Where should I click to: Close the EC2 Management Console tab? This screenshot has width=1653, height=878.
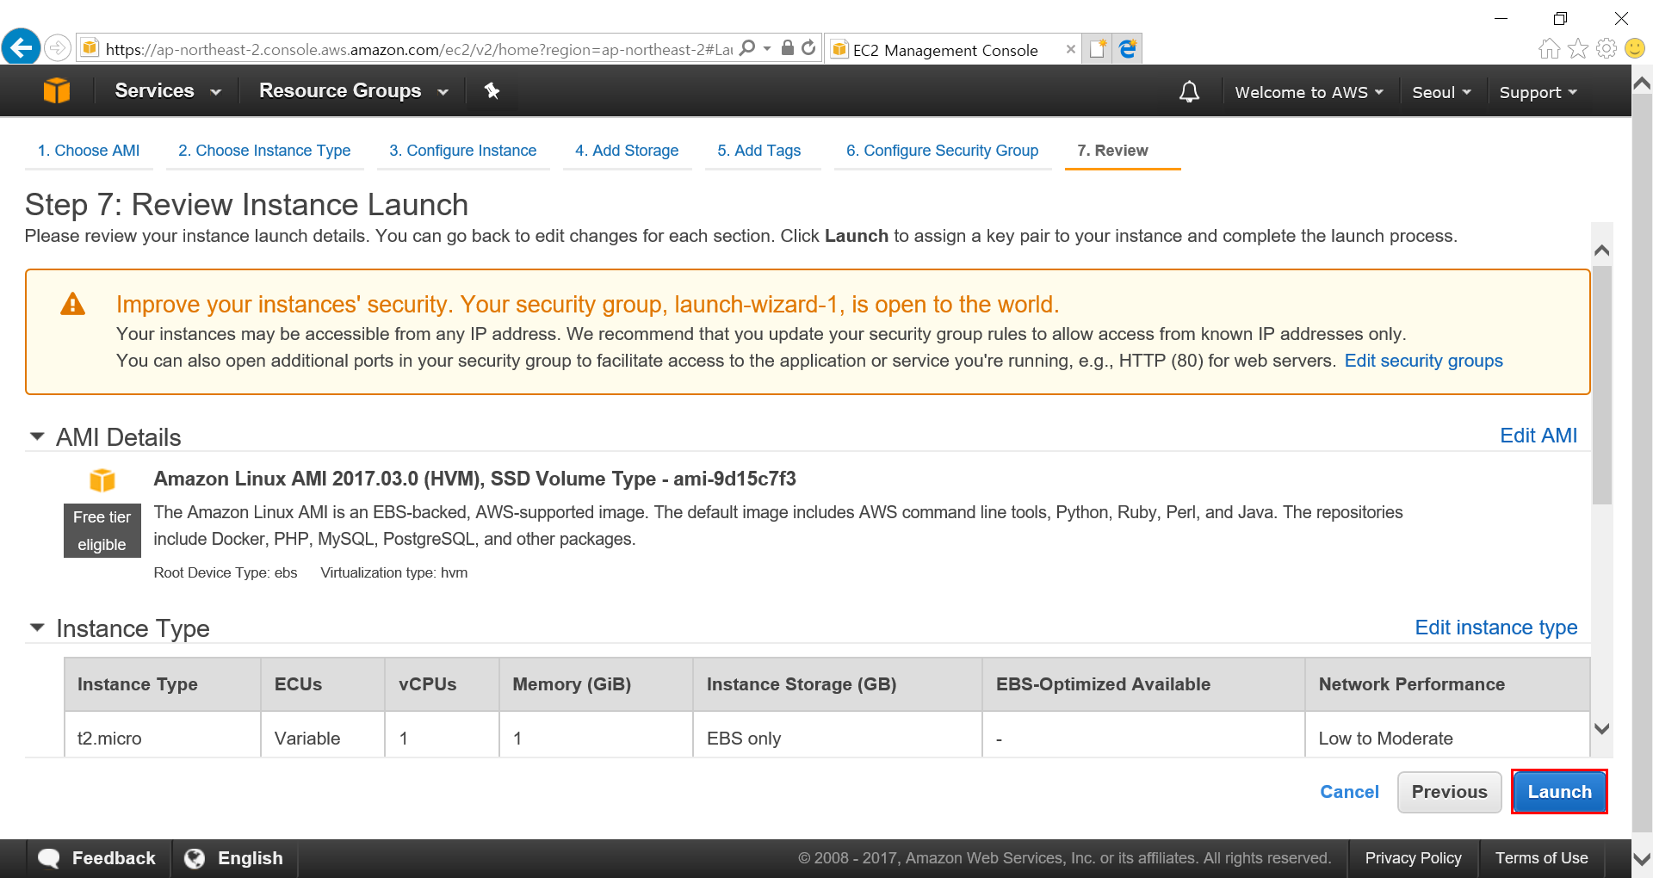1070,49
